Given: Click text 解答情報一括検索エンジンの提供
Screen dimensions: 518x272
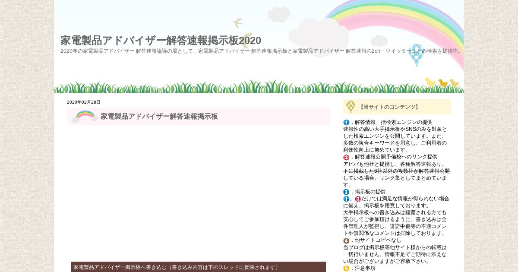Looking at the screenshot, I should [x=393, y=123].
